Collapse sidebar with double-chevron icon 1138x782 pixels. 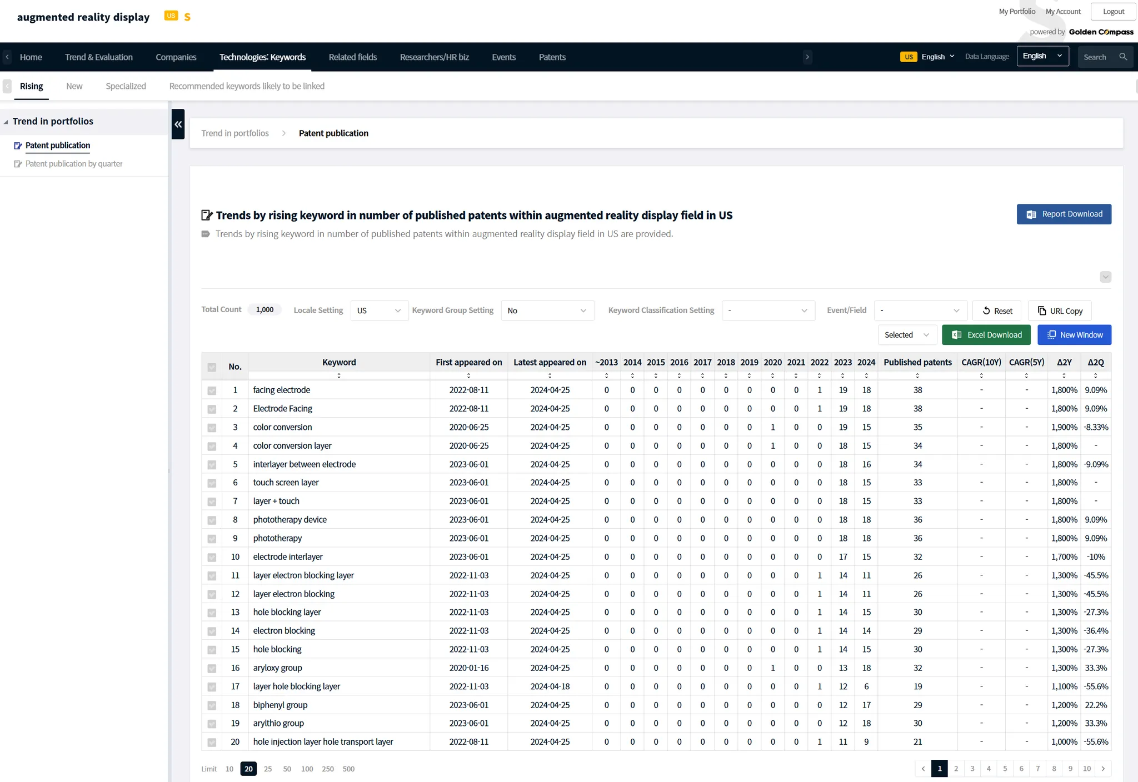pos(178,124)
